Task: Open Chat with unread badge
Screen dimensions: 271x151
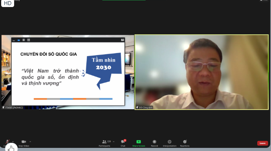Action: [x=123, y=143]
